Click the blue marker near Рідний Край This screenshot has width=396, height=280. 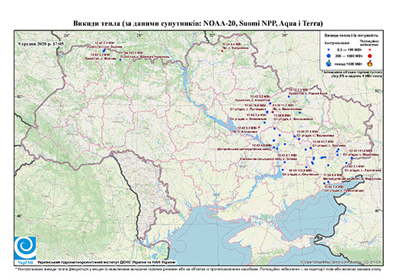289,97
